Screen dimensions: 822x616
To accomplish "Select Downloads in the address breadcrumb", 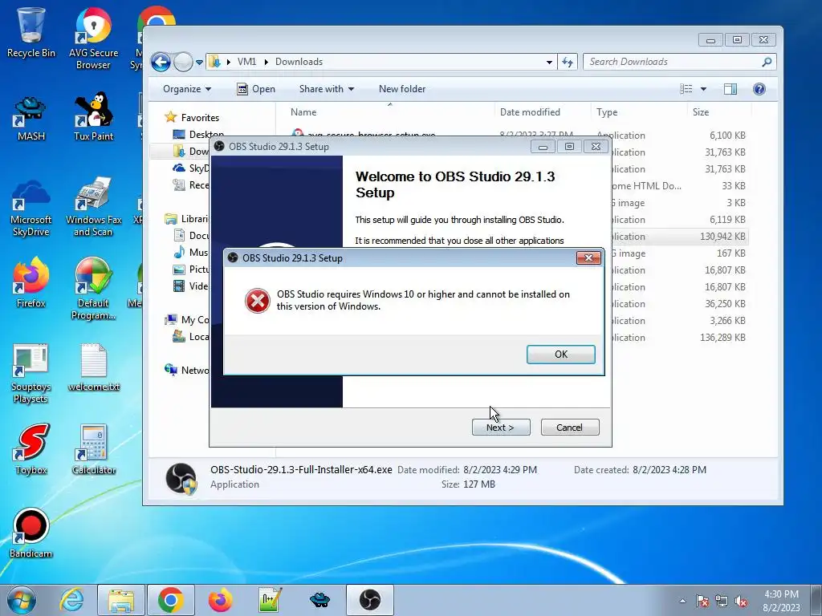I will click(x=299, y=62).
